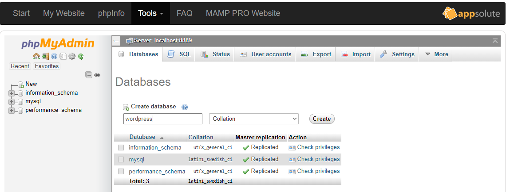Image resolution: width=506 pixels, height=192 pixels.
Task: Open the Status tab
Action: [215, 54]
